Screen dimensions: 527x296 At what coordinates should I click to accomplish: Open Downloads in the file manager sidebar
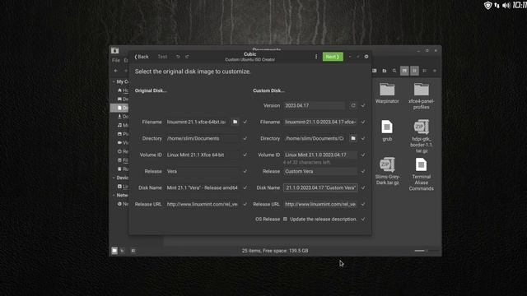[123, 117]
